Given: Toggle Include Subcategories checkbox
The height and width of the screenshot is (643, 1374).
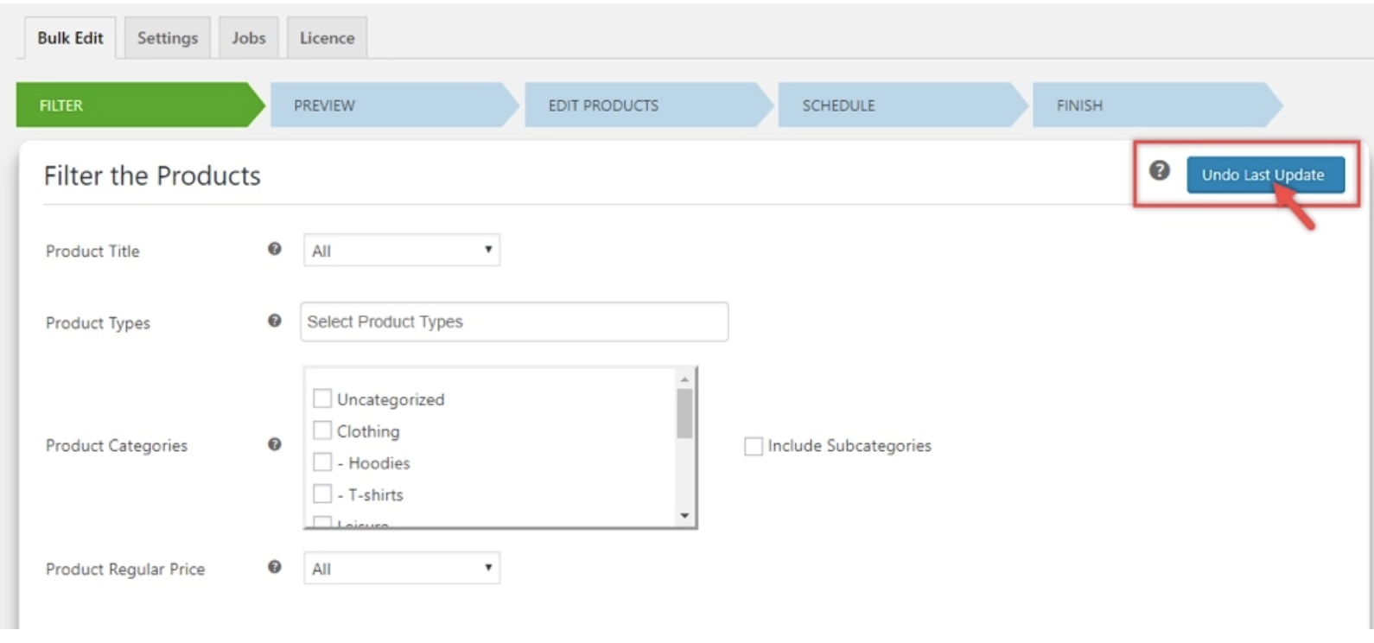Looking at the screenshot, I should pyautogui.click(x=754, y=446).
